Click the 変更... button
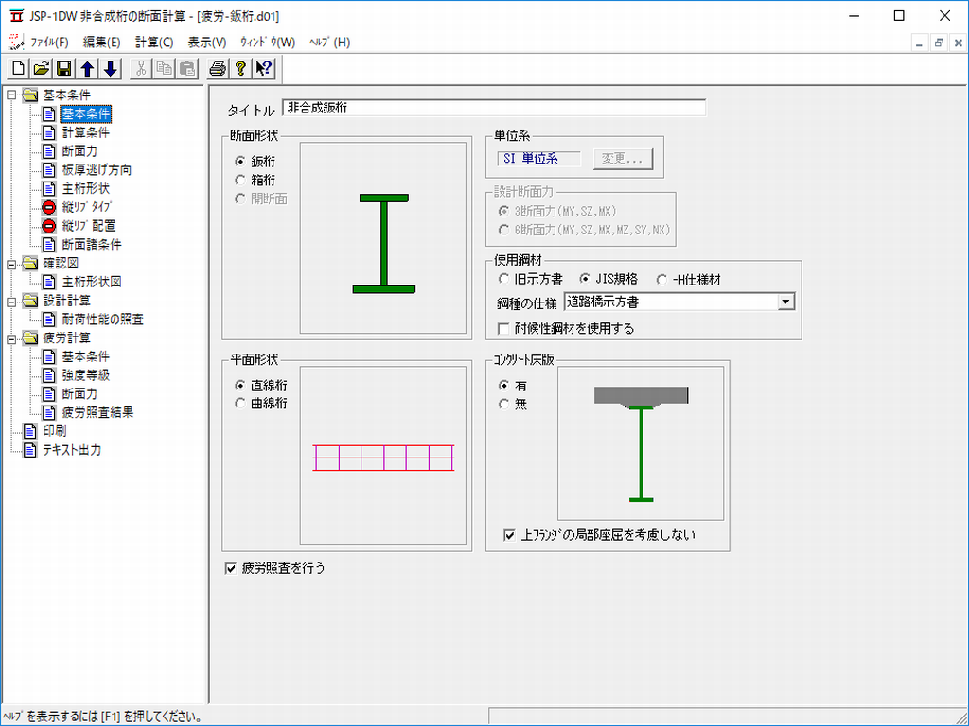969x726 pixels. pos(622,159)
